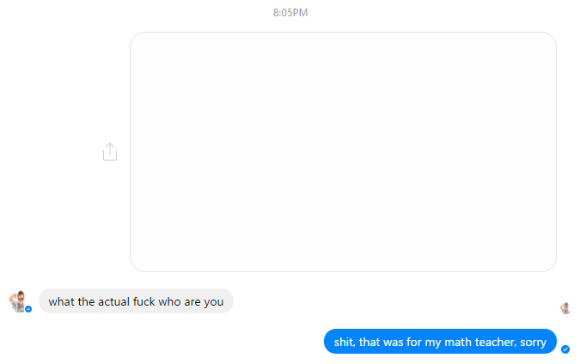Click the word 'you' ending gray message
Viewport: 580px width, 364px height.
coord(214,303)
